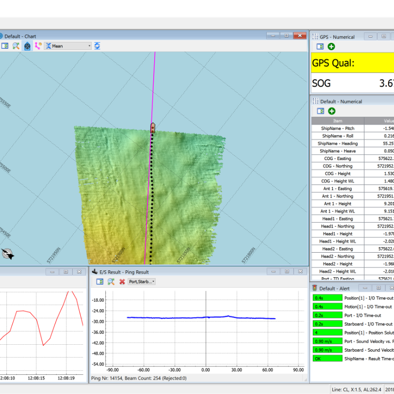
Task: Click the vessel tracking icon in Chart toolbar
Action: pyautogui.click(x=28, y=45)
